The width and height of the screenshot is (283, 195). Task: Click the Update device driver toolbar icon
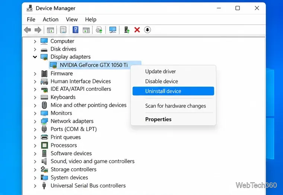tap(127, 30)
